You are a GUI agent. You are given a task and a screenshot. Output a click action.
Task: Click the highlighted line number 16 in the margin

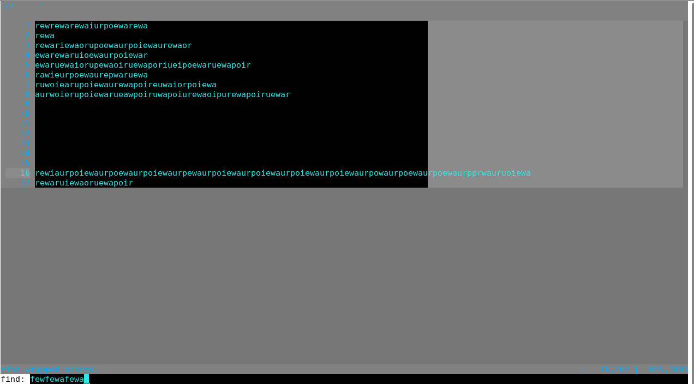(25, 173)
